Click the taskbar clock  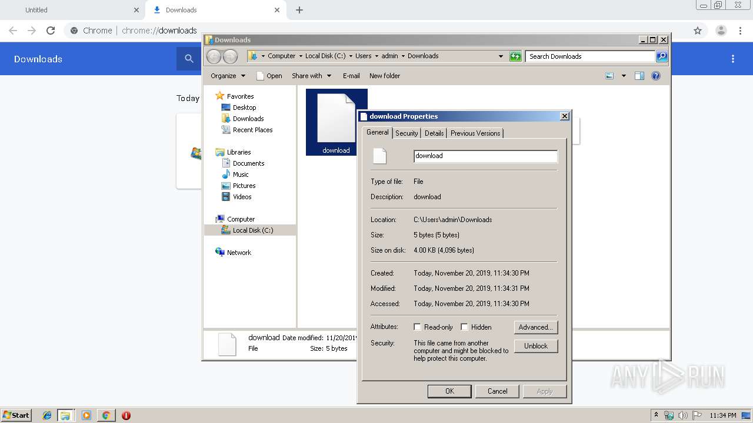(723, 415)
